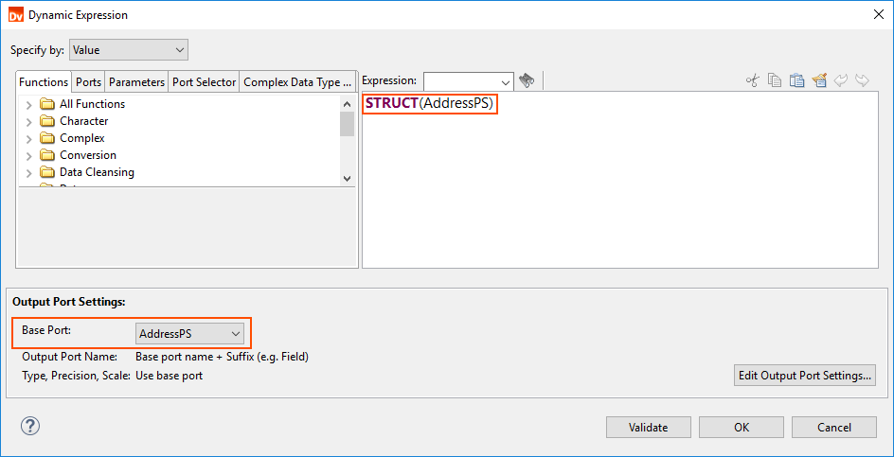Click the Paste clipboard icon
894x457 pixels.
pyautogui.click(x=796, y=81)
